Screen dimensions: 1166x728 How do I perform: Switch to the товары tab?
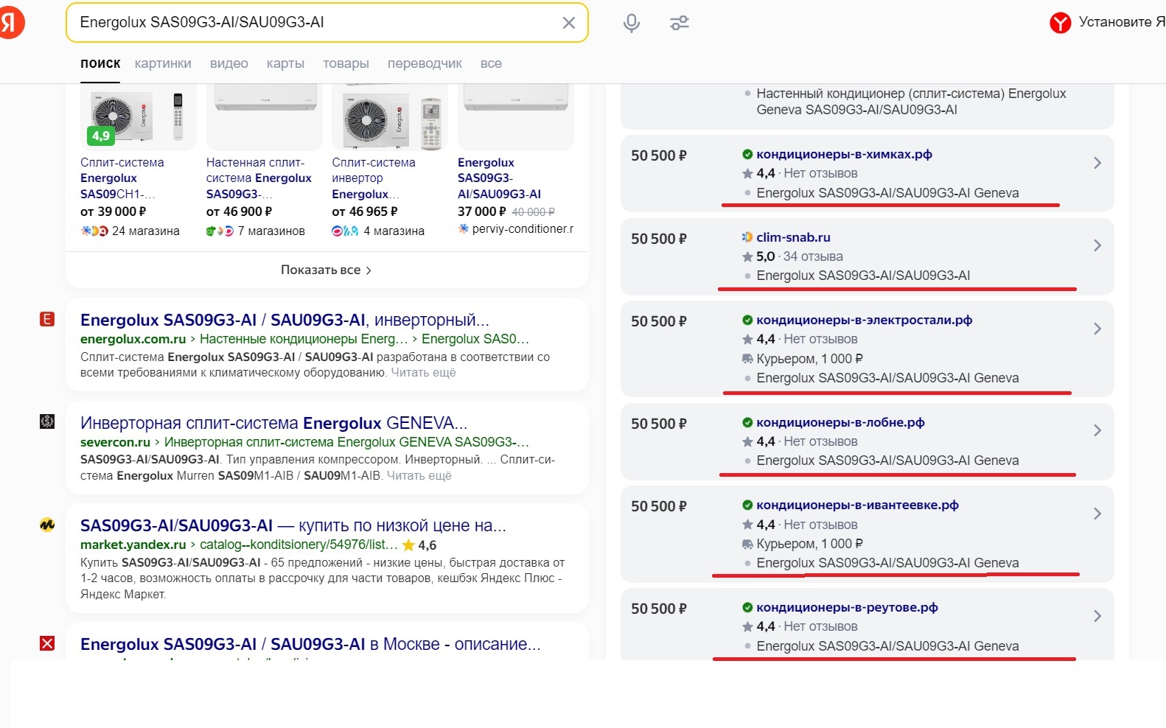point(346,63)
